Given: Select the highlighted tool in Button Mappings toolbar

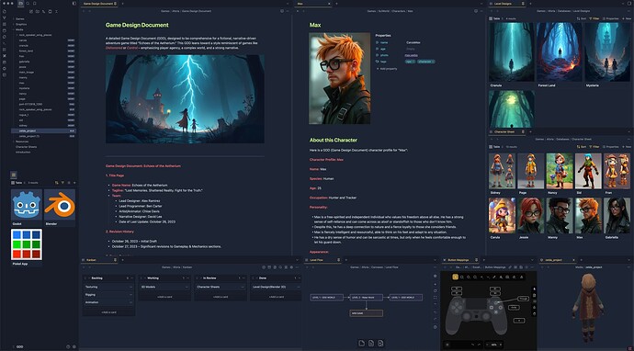Looking at the screenshot, I should (455, 277).
